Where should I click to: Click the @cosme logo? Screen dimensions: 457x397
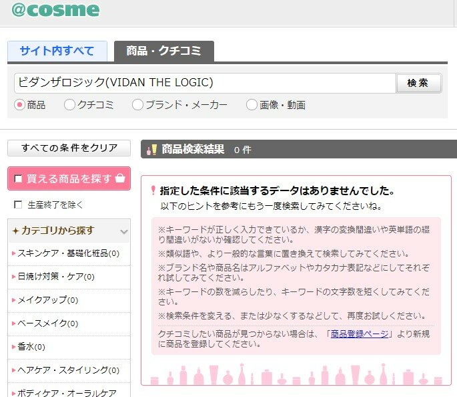[54, 9]
